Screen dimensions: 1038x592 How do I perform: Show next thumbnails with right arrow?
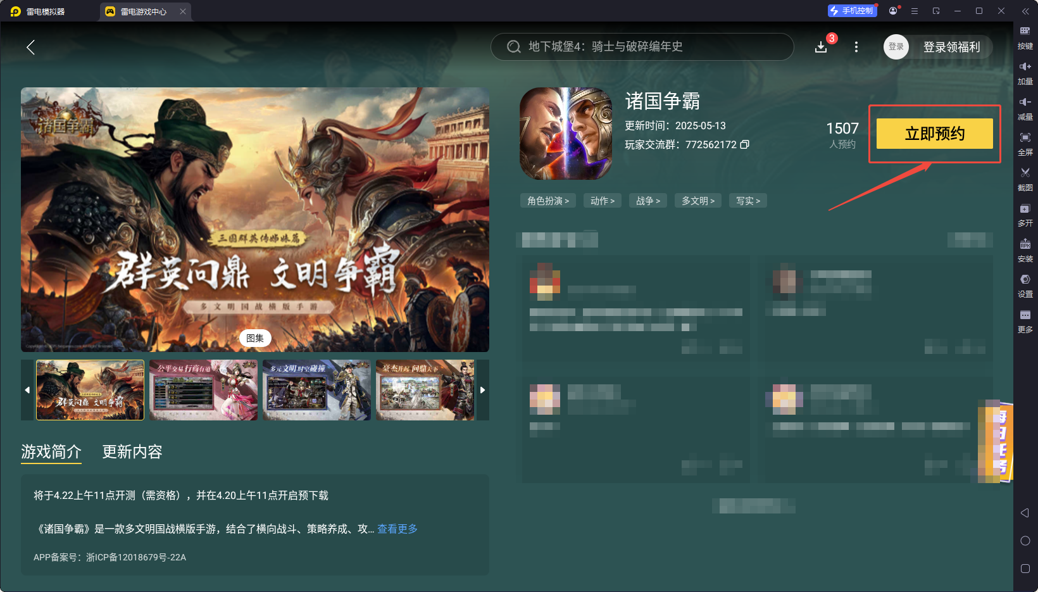click(483, 390)
